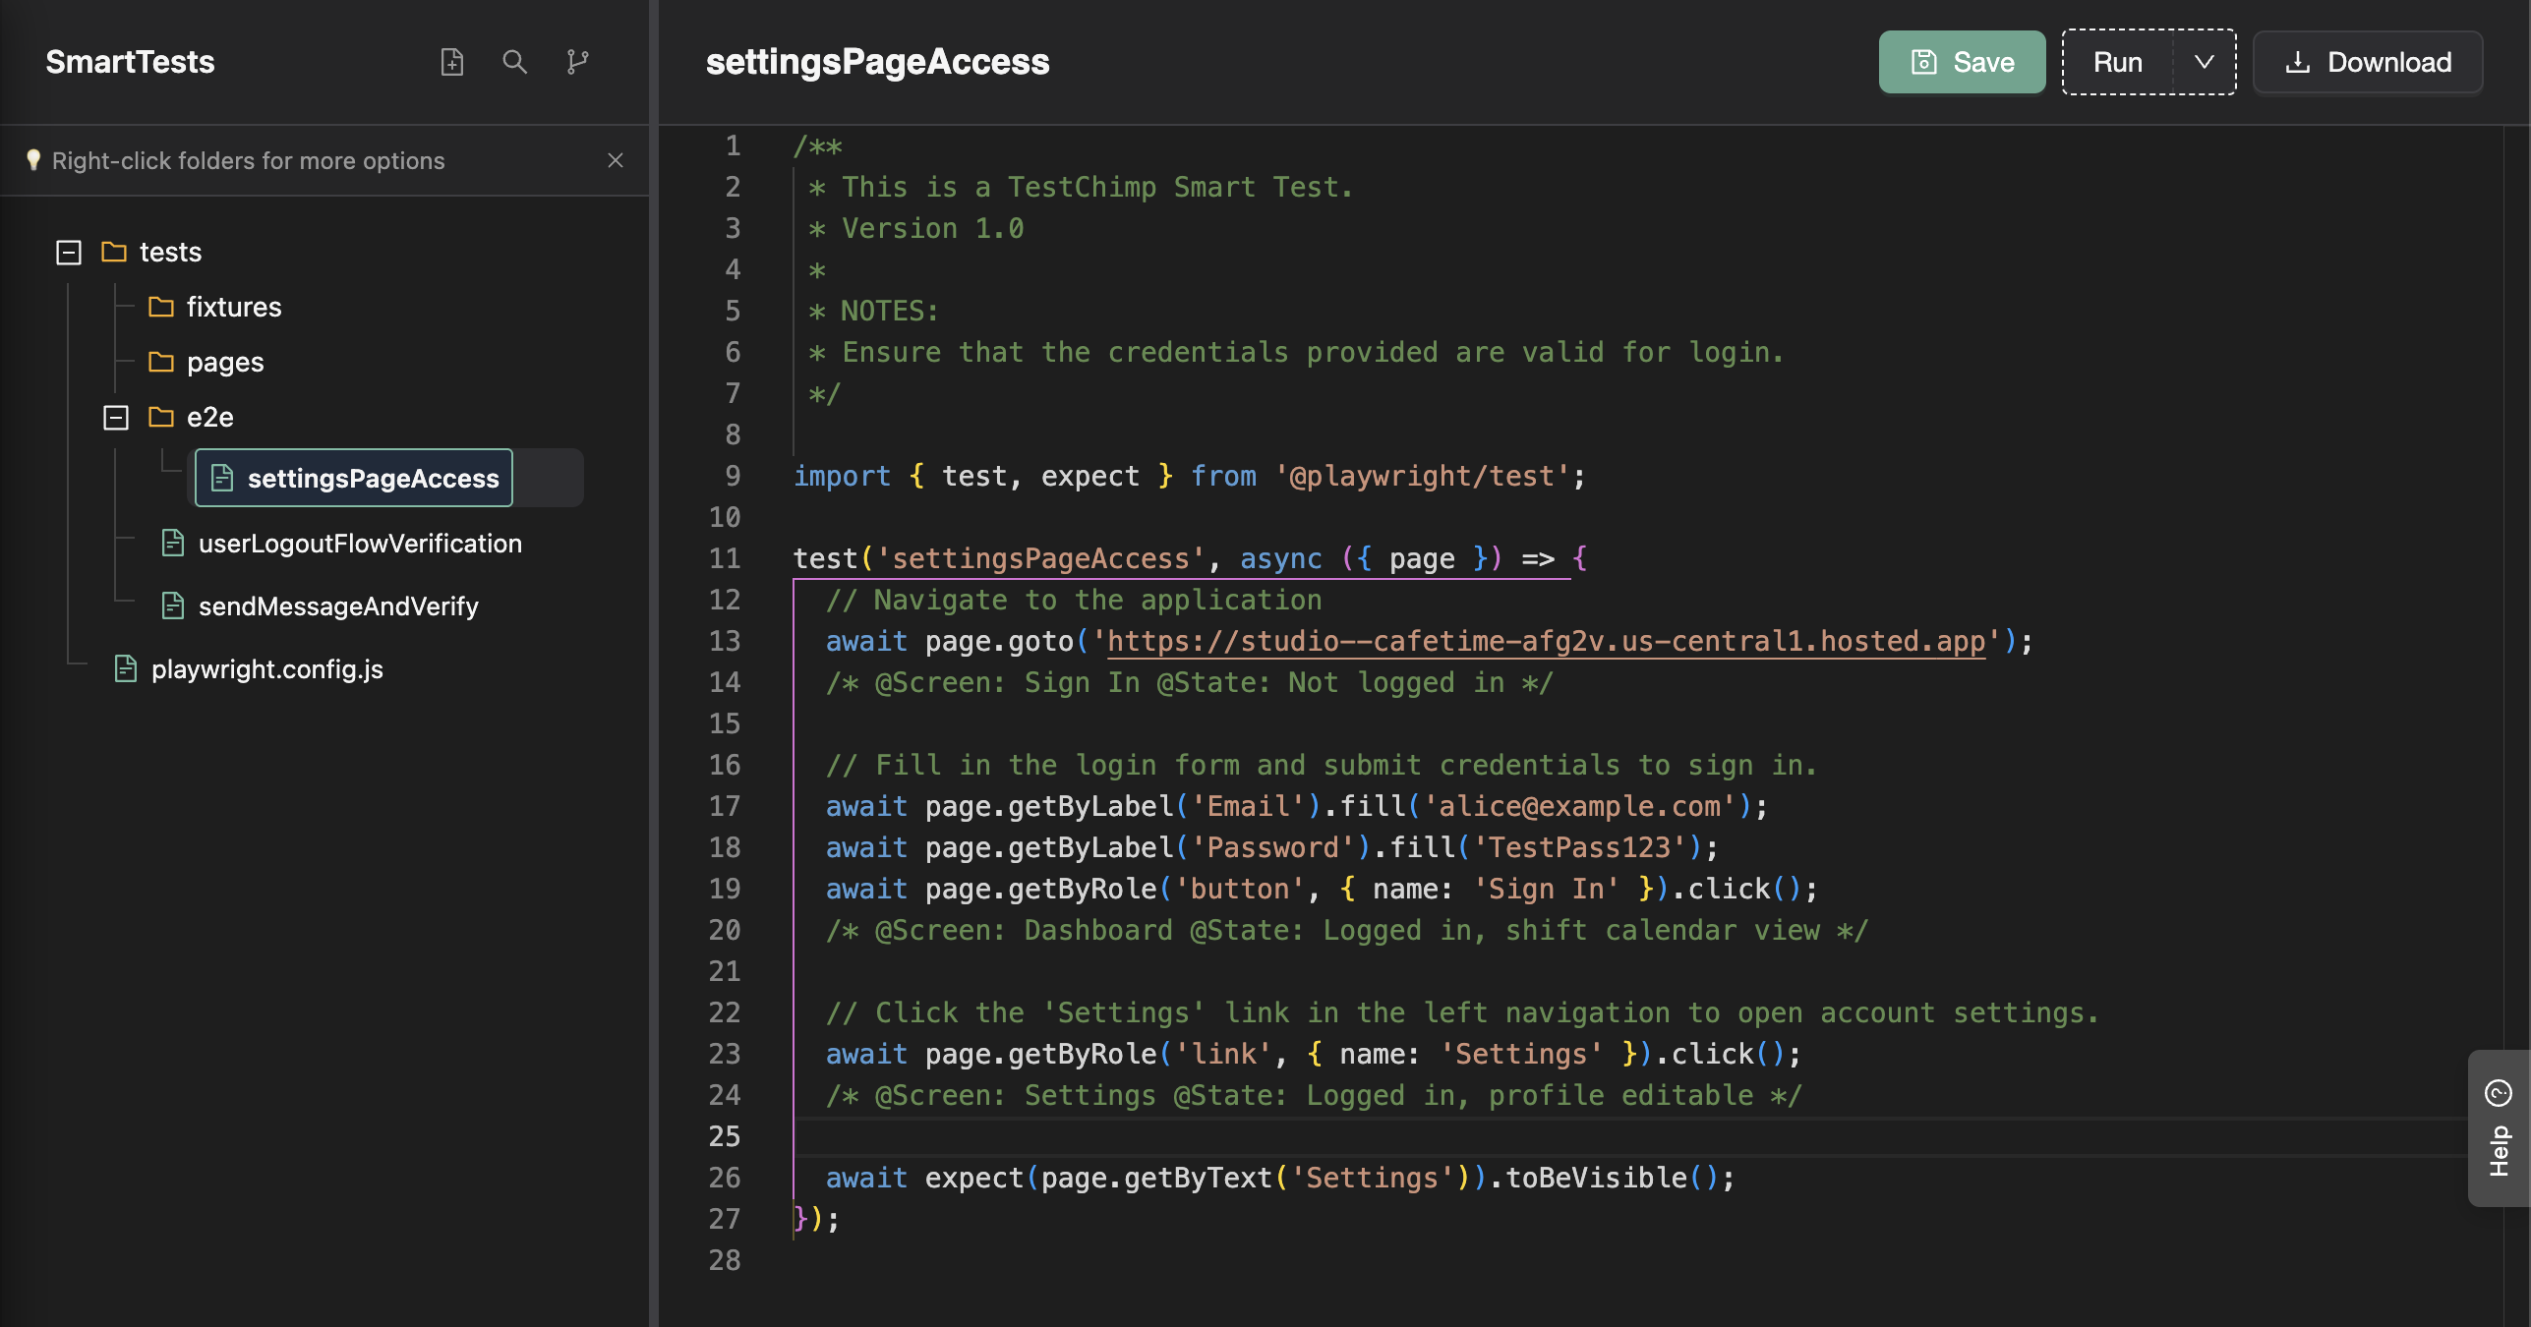Image resolution: width=2531 pixels, height=1327 pixels.
Task: Click the folder icon next to fixtures
Action: (x=161, y=306)
